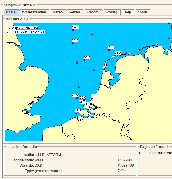Screen dimensions: 172x179
Task: Click the blue station dot labeled 23,3
Action: pos(109,50)
